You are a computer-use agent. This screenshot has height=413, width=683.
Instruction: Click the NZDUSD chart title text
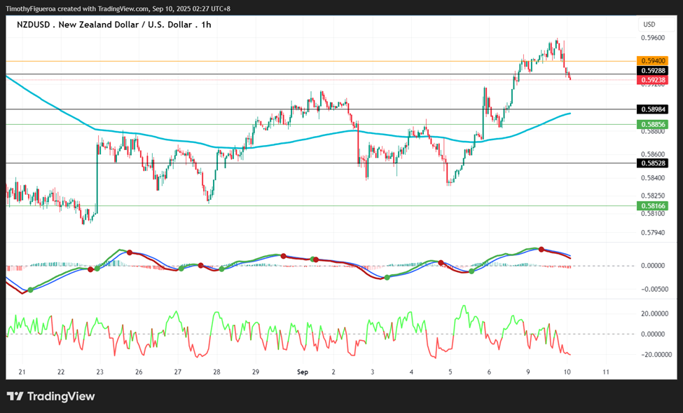point(113,25)
